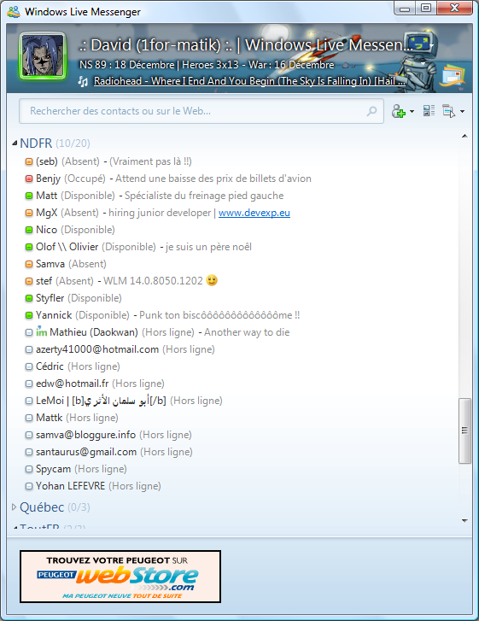Open the show menu dropdown arrow
The width and height of the screenshot is (479, 621).
click(463, 111)
